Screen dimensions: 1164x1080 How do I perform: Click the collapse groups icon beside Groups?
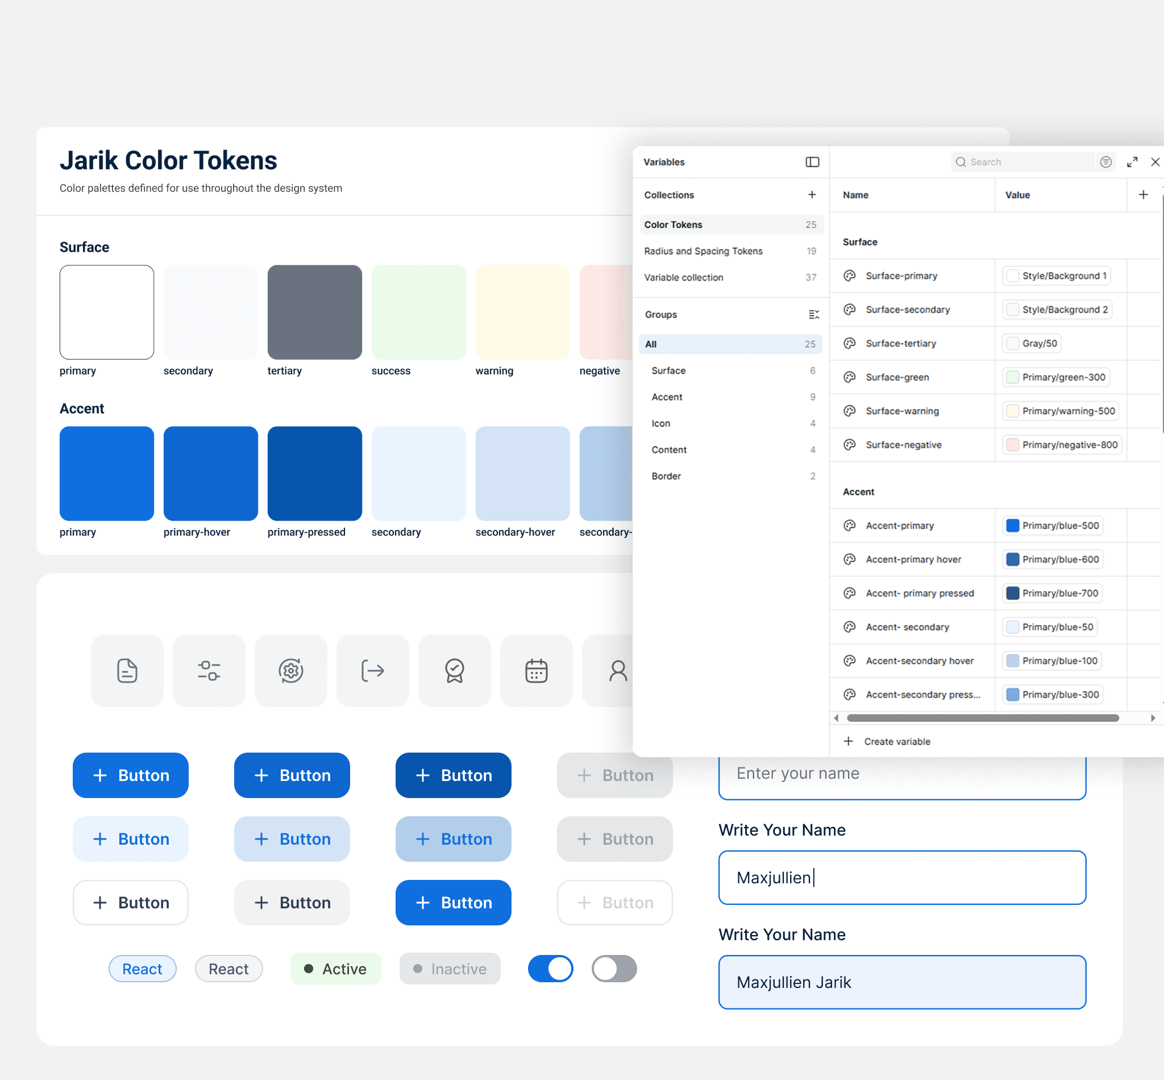[x=813, y=314]
